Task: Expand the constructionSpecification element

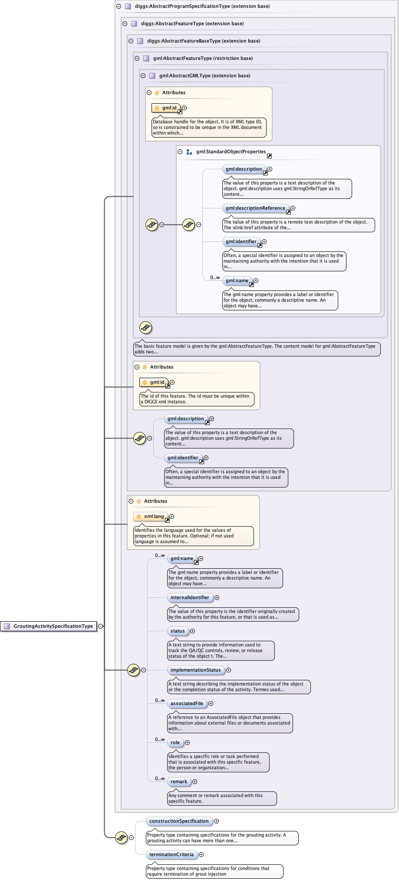Action: coord(216,821)
